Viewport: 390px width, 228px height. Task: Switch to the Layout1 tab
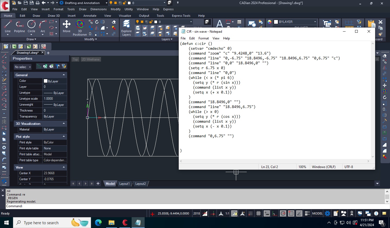[124, 184]
